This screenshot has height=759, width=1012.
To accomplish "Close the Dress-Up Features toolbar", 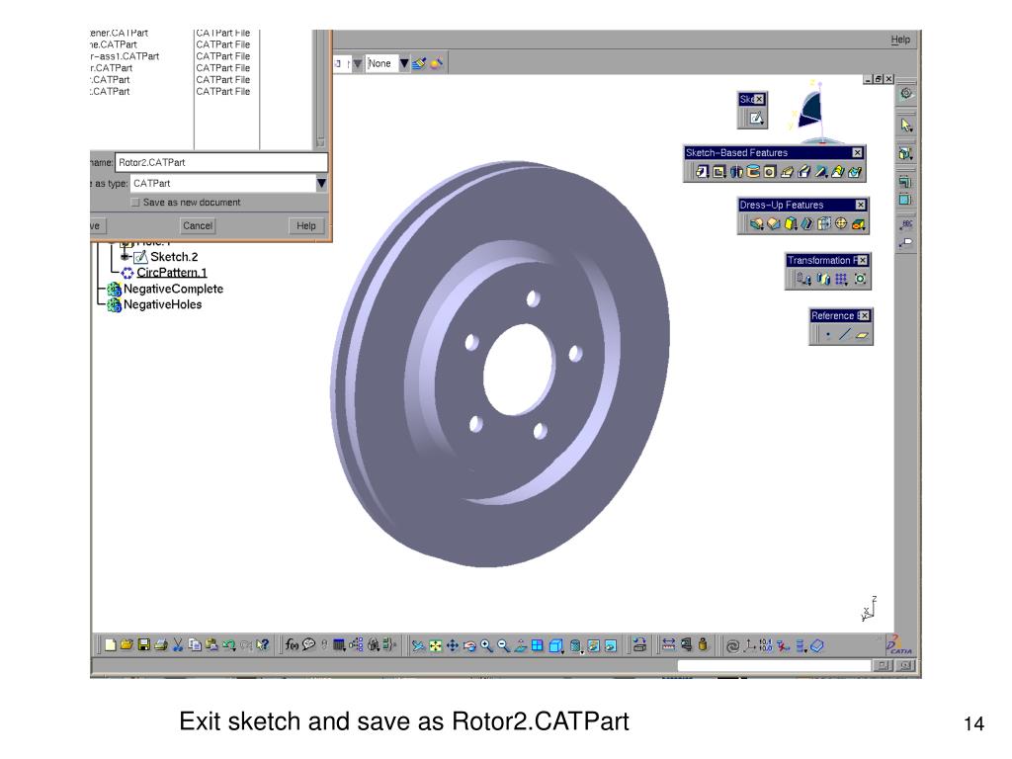I will [861, 205].
